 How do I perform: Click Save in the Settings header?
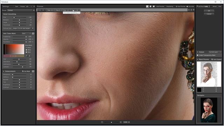(17, 6)
